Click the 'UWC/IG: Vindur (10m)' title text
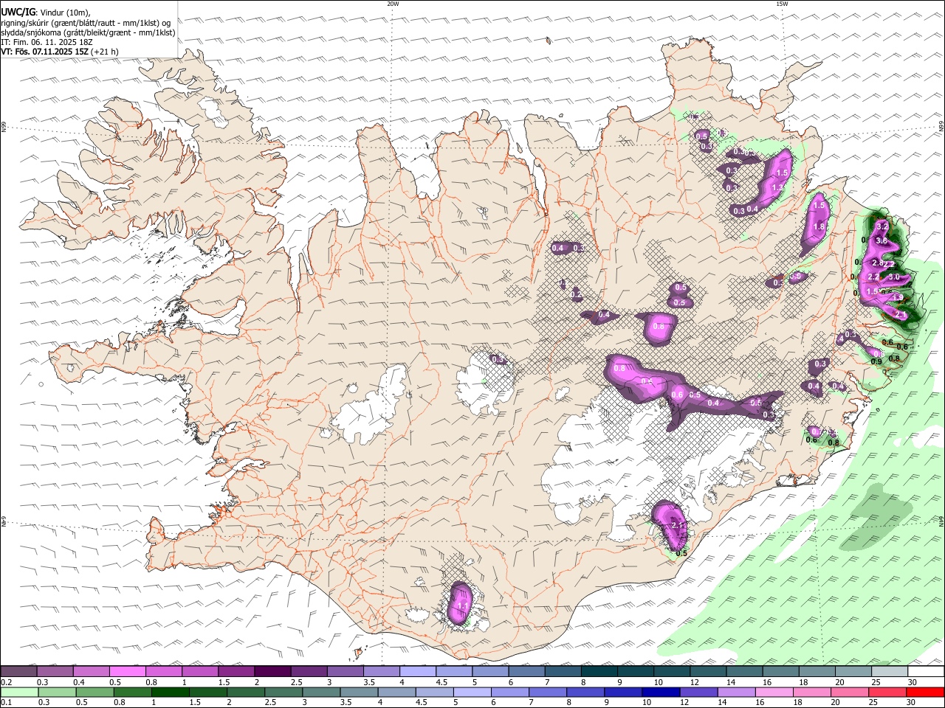 (x=46, y=13)
